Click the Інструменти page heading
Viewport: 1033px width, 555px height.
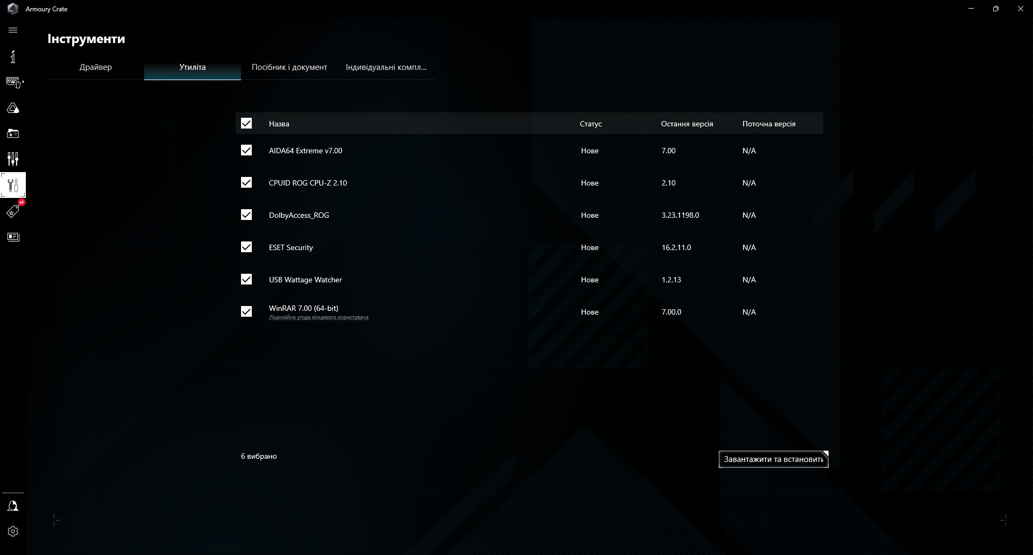[86, 39]
